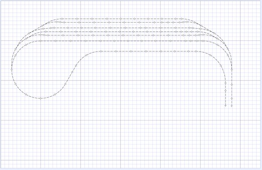Select the first node of the innermost straight track
Viewport: 262px width, 170px height.
(x=101, y=51)
